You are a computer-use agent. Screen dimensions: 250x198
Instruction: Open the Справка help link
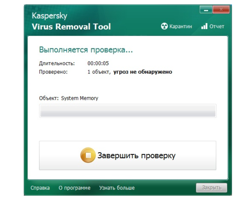point(40,188)
